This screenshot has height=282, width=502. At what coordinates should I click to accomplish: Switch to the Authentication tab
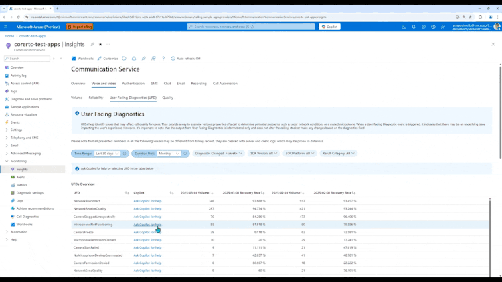(x=133, y=84)
